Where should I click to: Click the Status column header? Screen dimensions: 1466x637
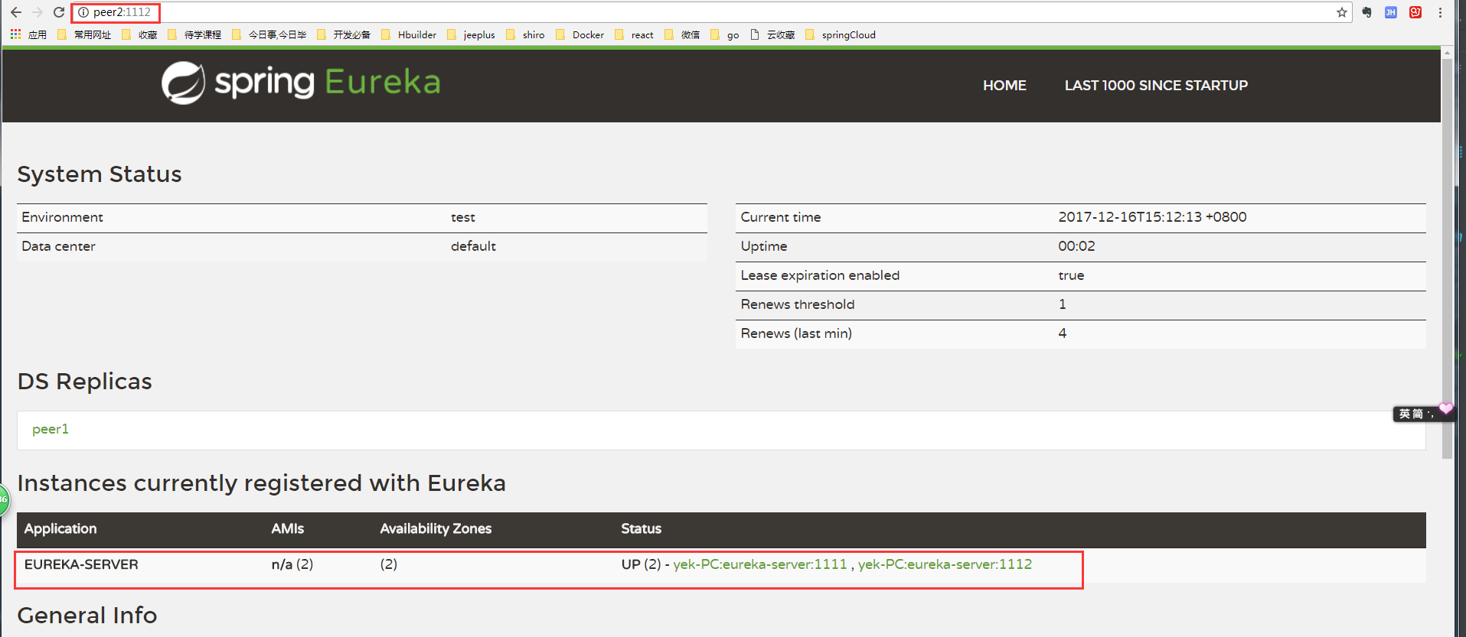pyautogui.click(x=641, y=528)
